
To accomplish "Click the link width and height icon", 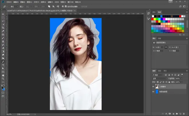I will click(166, 47).
